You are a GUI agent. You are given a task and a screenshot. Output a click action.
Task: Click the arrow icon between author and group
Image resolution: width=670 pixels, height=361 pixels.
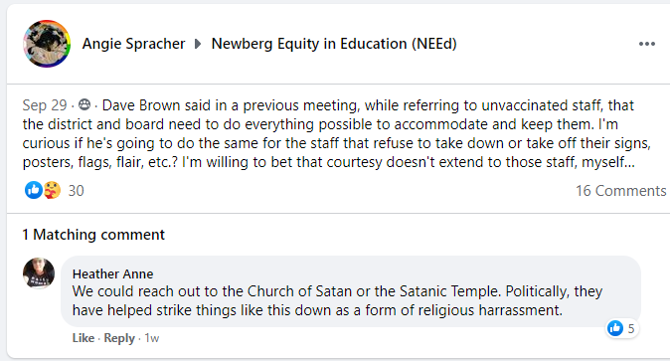[x=198, y=44]
